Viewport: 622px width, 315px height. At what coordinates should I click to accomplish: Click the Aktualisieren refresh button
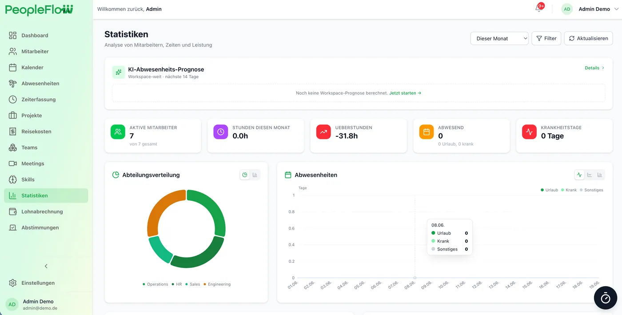588,39
